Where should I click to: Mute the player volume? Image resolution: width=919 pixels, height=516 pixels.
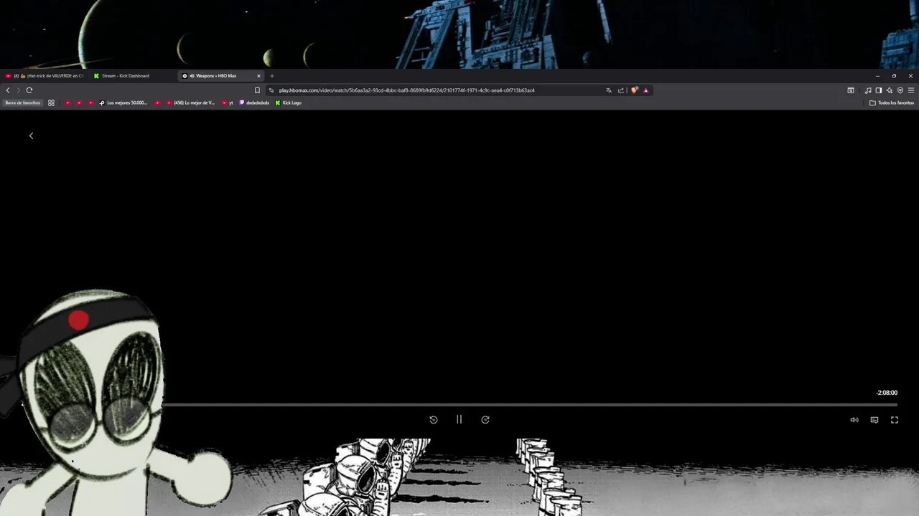(854, 420)
